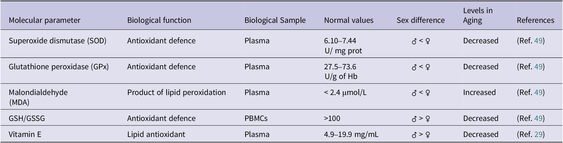Click the Levels in Aging header

[x=478, y=15]
